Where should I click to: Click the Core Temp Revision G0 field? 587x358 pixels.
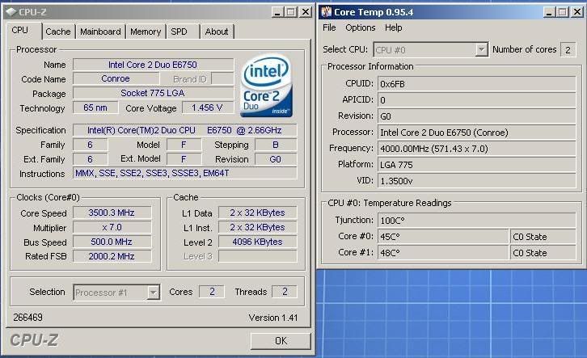pos(476,116)
